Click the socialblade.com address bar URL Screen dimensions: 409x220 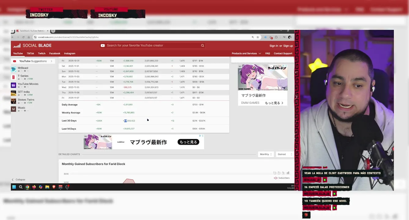pos(68,37)
